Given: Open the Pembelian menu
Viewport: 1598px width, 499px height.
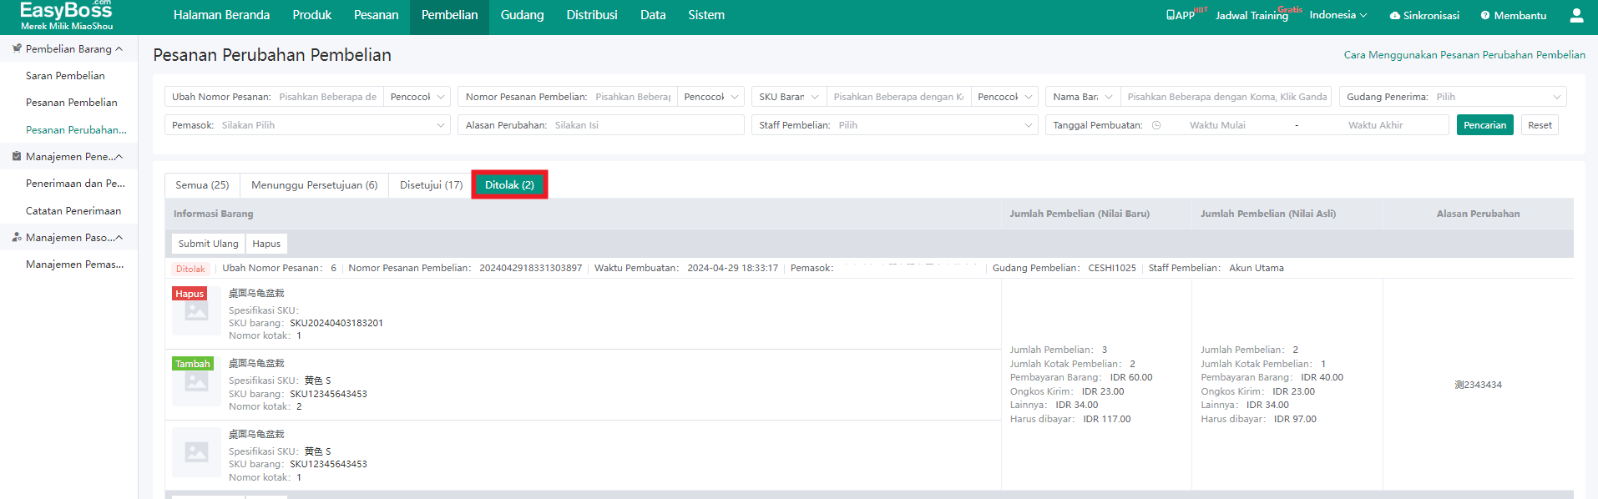Looking at the screenshot, I should tap(450, 15).
